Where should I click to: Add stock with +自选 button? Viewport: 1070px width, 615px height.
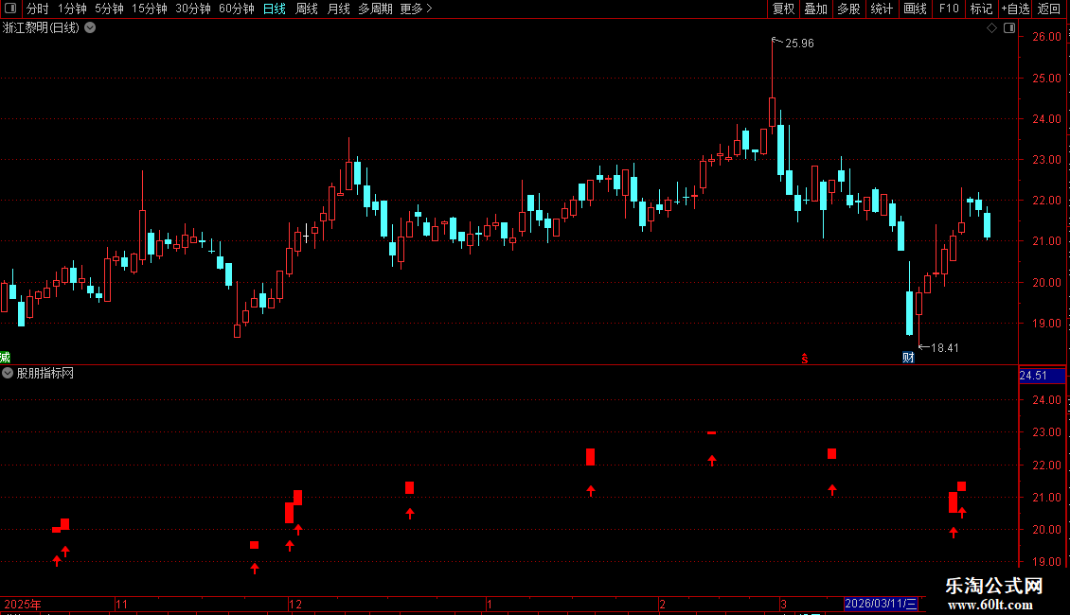1015,9
